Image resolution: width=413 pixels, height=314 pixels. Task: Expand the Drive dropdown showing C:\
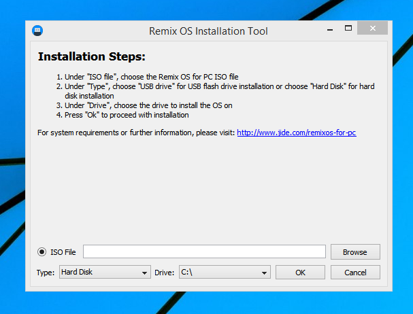click(x=225, y=272)
